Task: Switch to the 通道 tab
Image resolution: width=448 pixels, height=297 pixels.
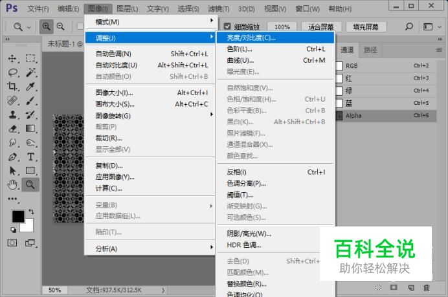Action: coord(347,50)
